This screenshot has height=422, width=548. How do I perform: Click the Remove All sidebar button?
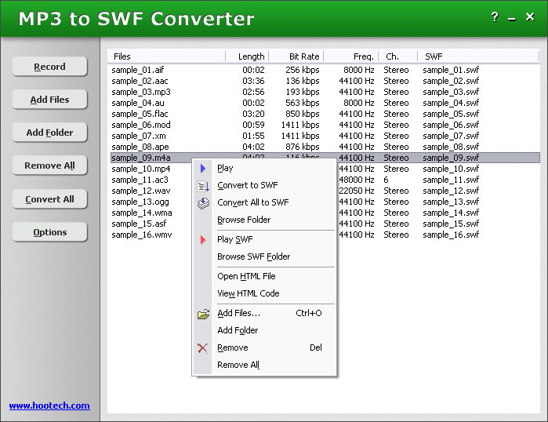click(49, 166)
